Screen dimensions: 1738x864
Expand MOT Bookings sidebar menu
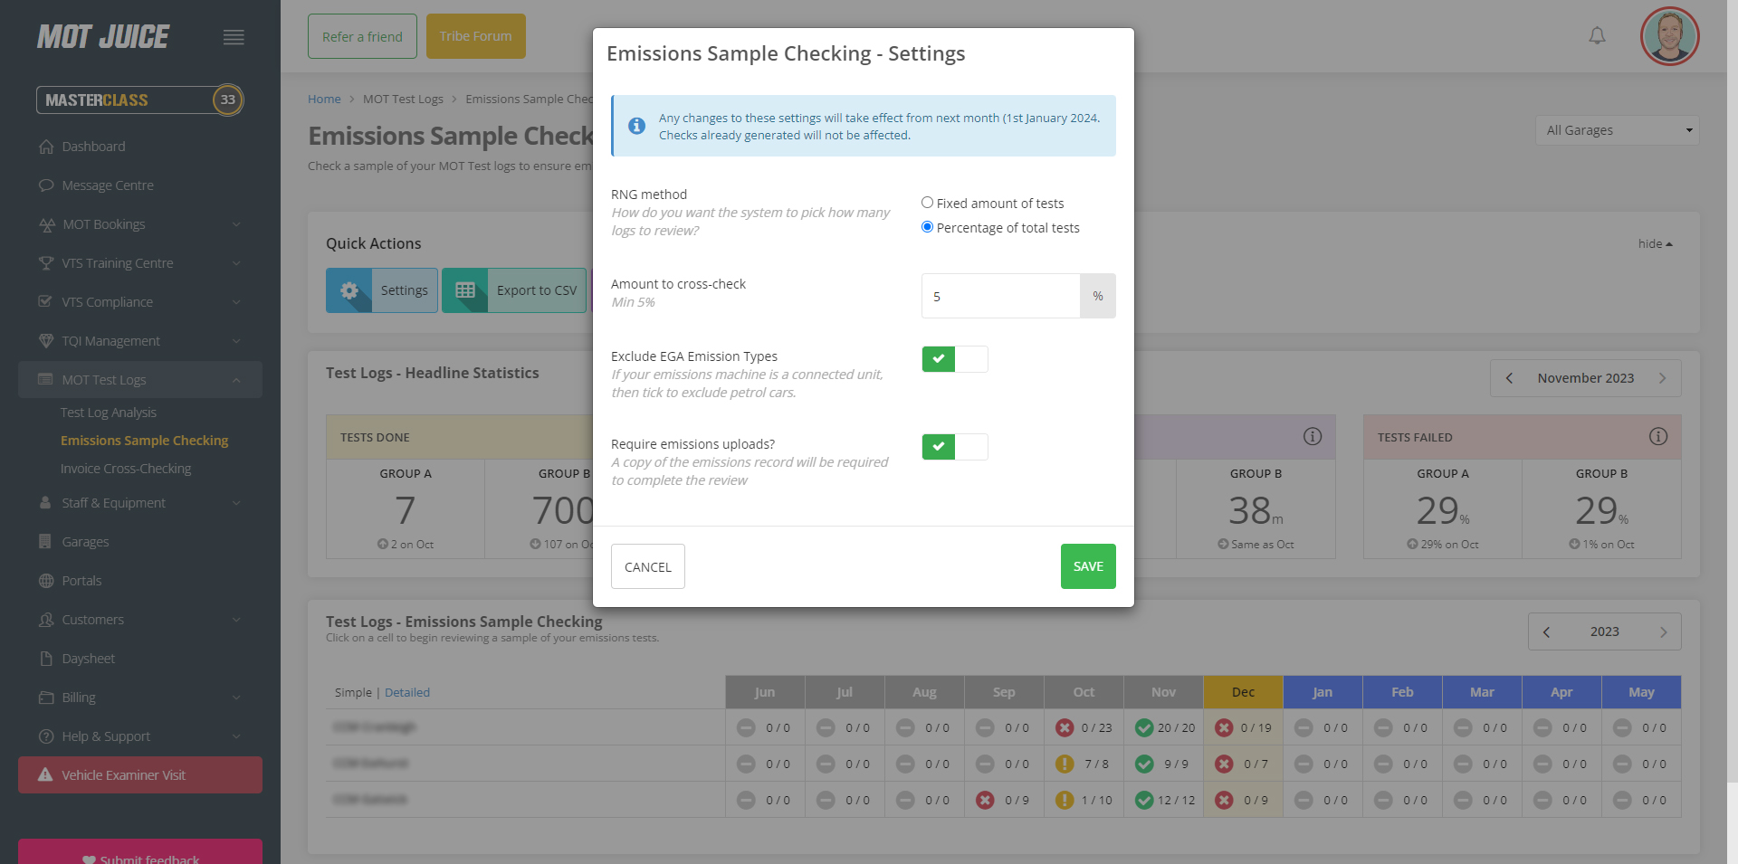coord(140,224)
